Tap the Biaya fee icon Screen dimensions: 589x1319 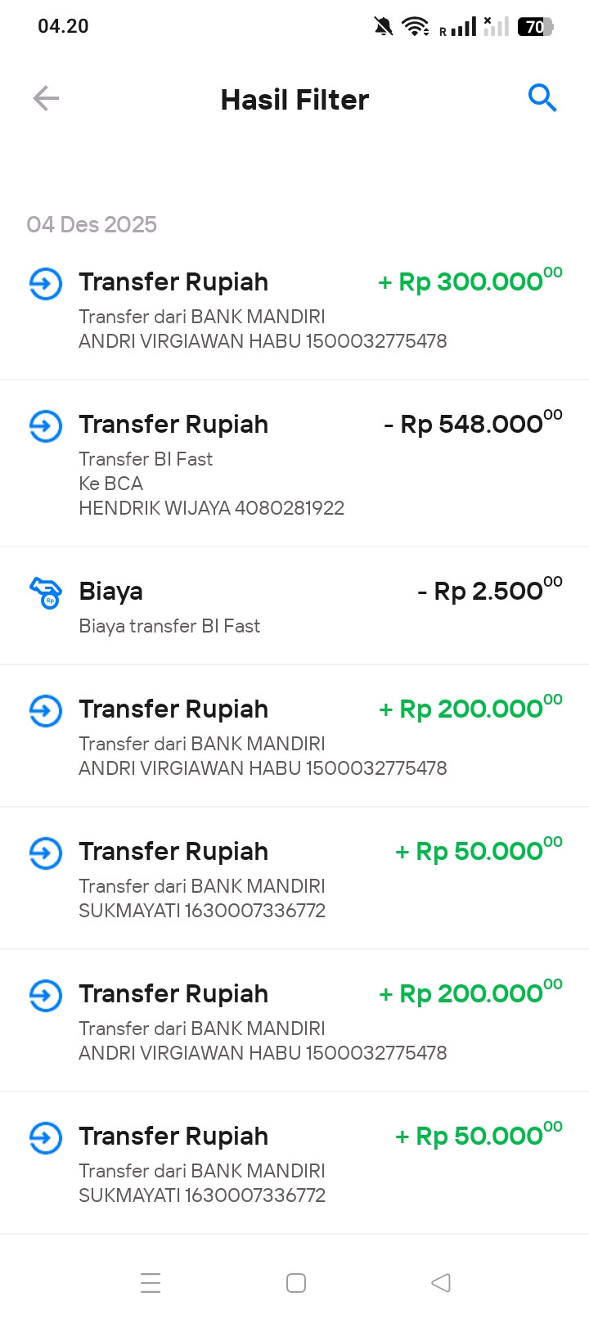coord(46,592)
